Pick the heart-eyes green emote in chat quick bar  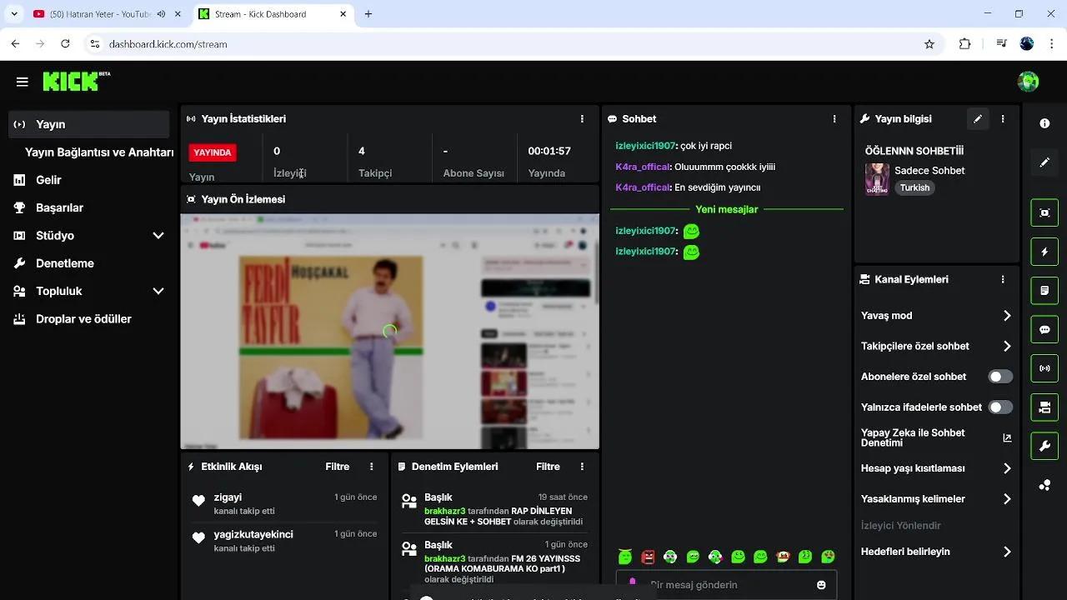[828, 557]
